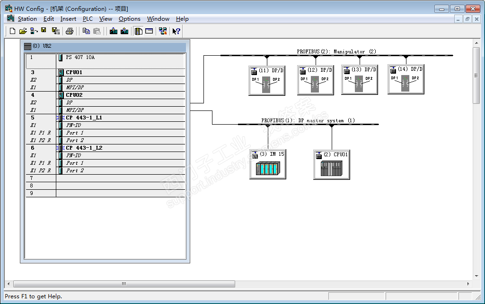485x304 pixels.
Task: Select the PS 407 10A row
Action: coord(106,61)
